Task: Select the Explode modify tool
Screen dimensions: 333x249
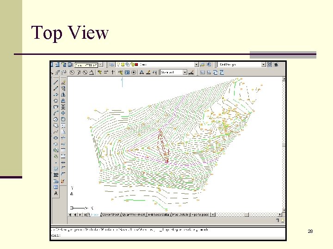Action: click(x=62, y=181)
